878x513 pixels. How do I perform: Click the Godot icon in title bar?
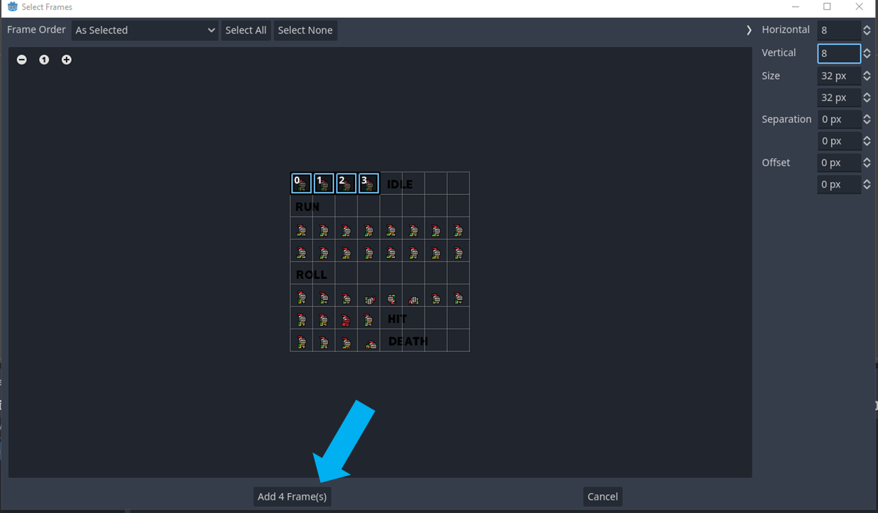(12, 7)
